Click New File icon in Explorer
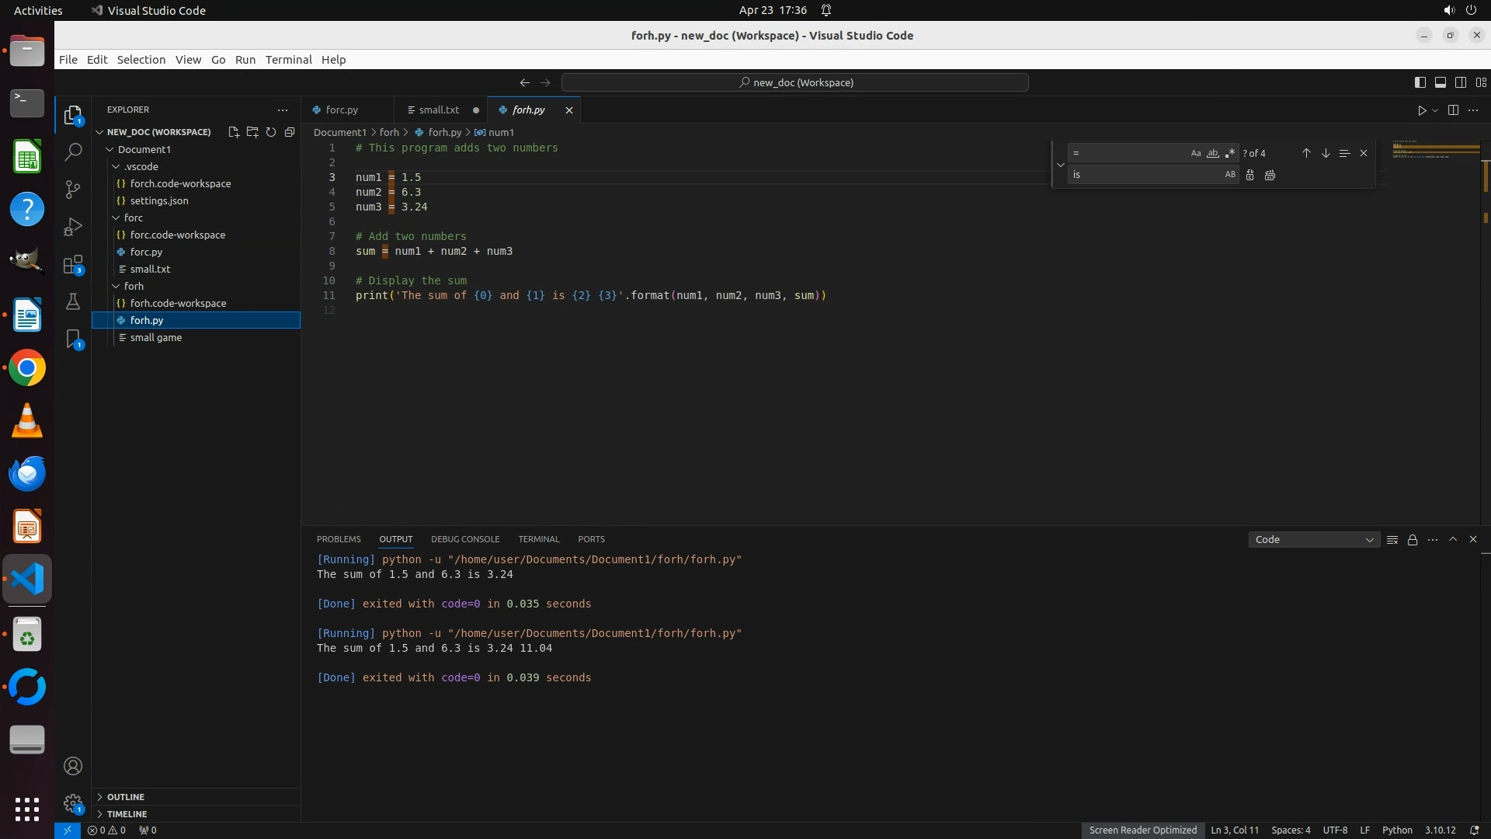The width and height of the screenshot is (1491, 839). coord(234,132)
